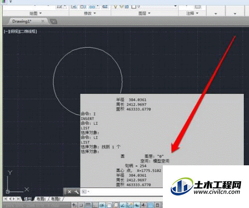Toggle layer lock icon
249x208 pixels.
pyautogui.click(x=126, y=6)
